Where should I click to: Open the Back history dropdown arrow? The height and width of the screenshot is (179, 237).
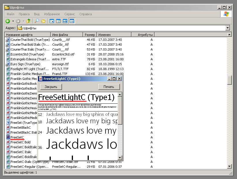coord(13,21)
